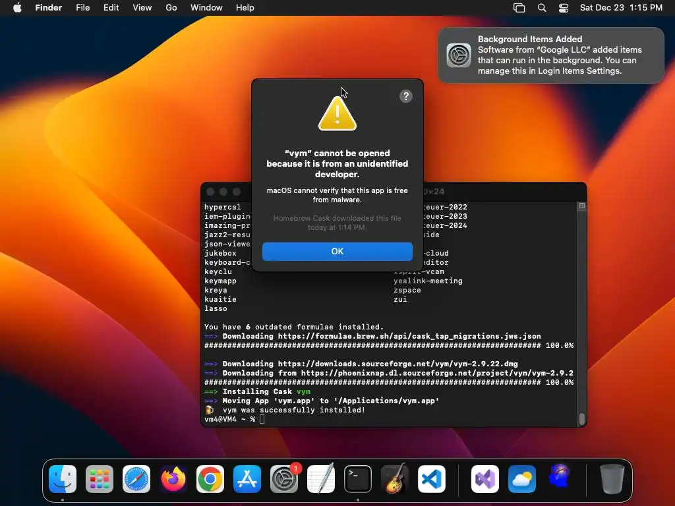Open Trash in the Dock
Viewport: 675px width, 506px height.
(x=612, y=478)
